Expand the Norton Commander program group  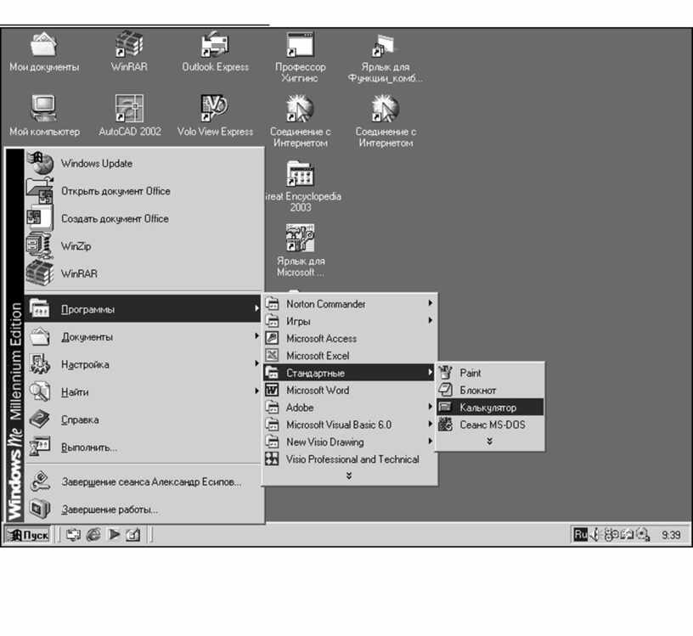pos(349,304)
